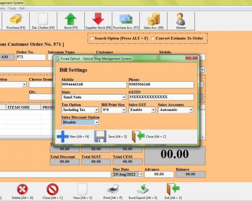Image resolution: width=252 pixels, height=201 pixels.
Task: Click the GSTIN input field
Action: 161,97
